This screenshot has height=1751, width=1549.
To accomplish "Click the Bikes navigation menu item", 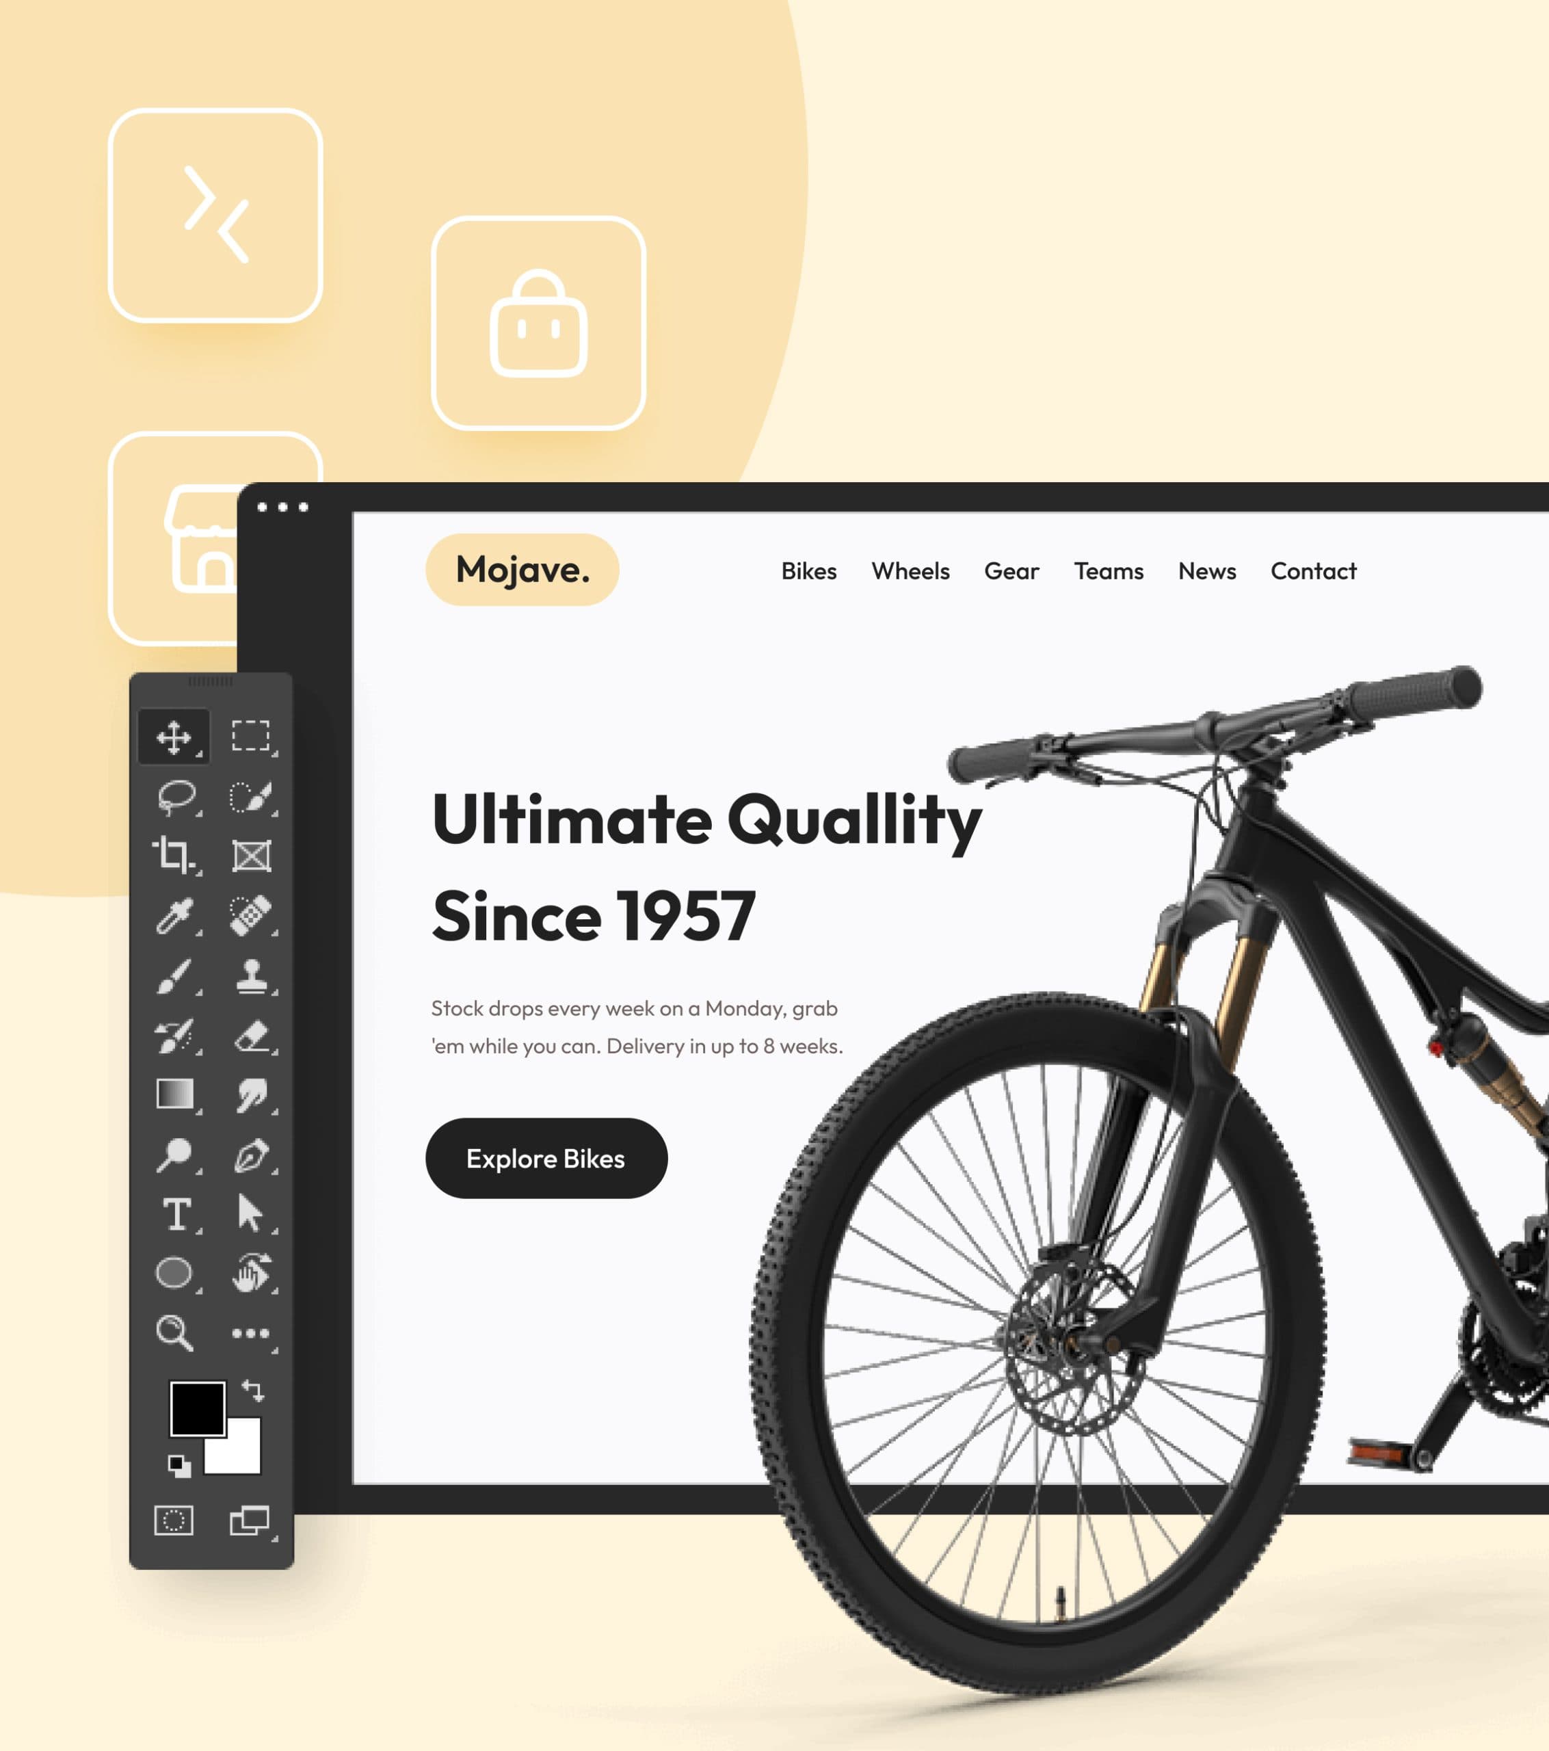I will (809, 570).
